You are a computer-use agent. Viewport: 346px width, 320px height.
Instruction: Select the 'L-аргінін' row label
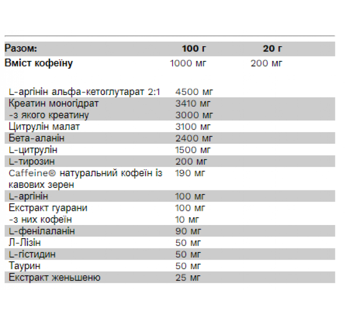28,197
